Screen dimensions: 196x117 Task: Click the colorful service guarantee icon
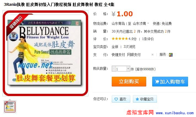[x=171, y=55]
